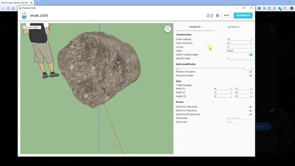Select the Quixel Huge Icelandic Lava Cliff browser tab
The width and height of the screenshot is (295, 166).
17,3
